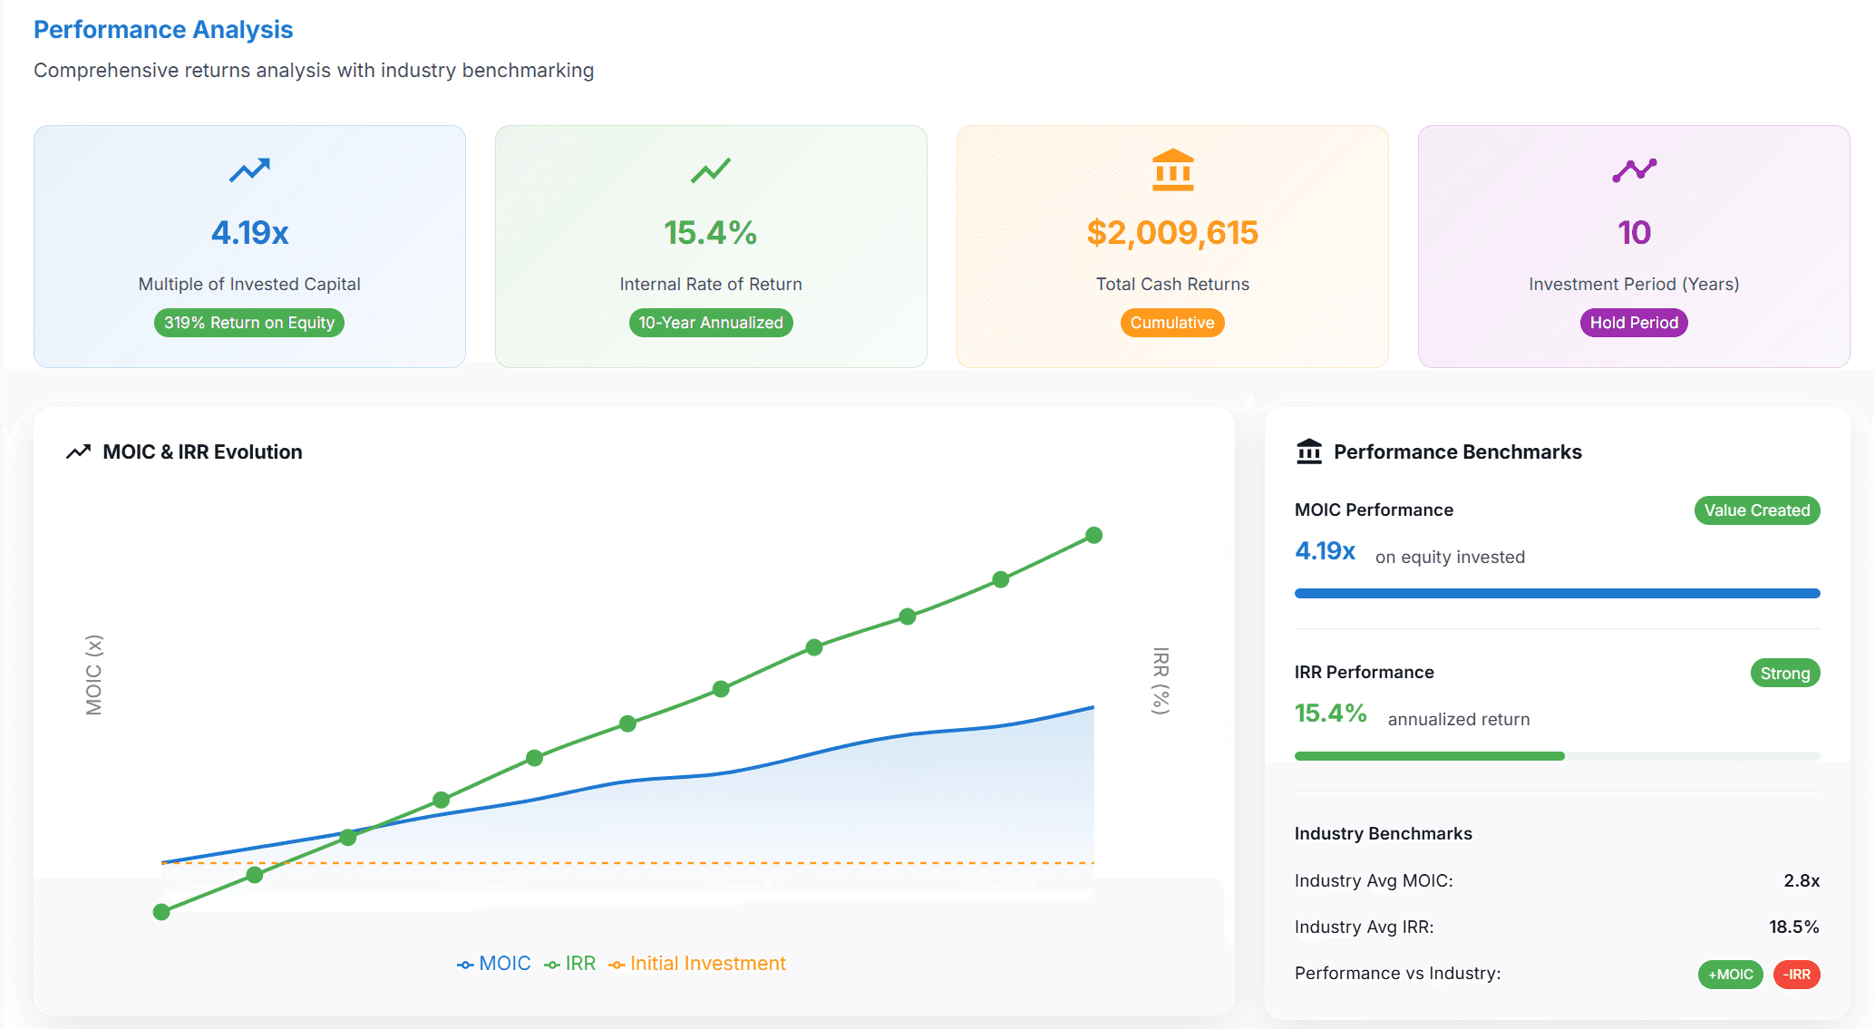
Task: Expand the Hold Period badge
Action: 1633,323
